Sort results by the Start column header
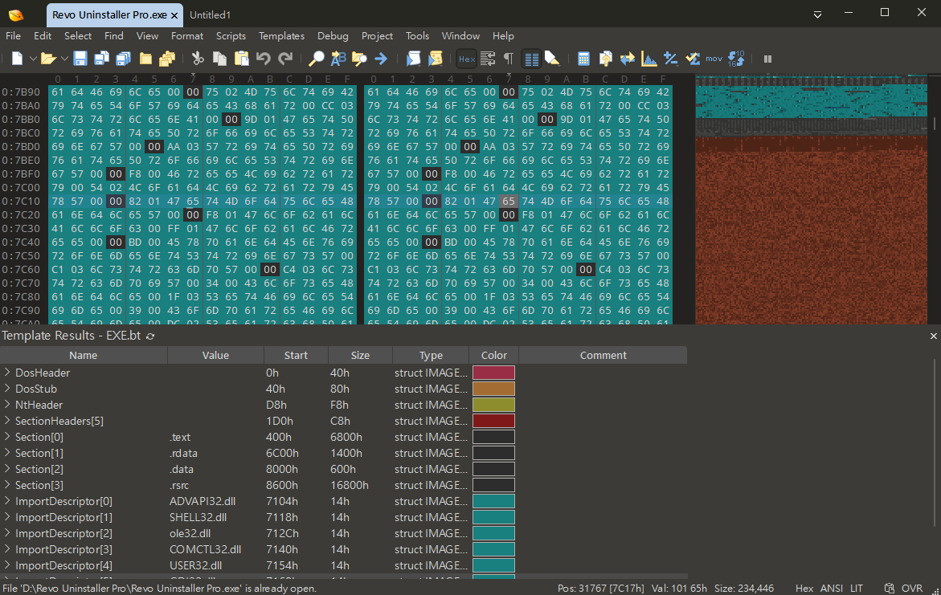Image resolution: width=941 pixels, height=595 pixels. click(296, 355)
